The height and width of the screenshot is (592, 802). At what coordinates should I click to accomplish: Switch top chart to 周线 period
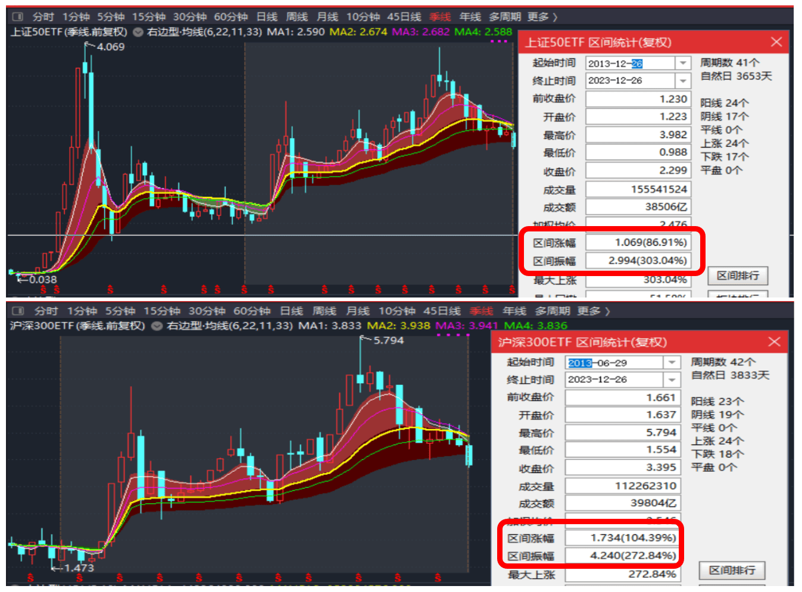297,17
